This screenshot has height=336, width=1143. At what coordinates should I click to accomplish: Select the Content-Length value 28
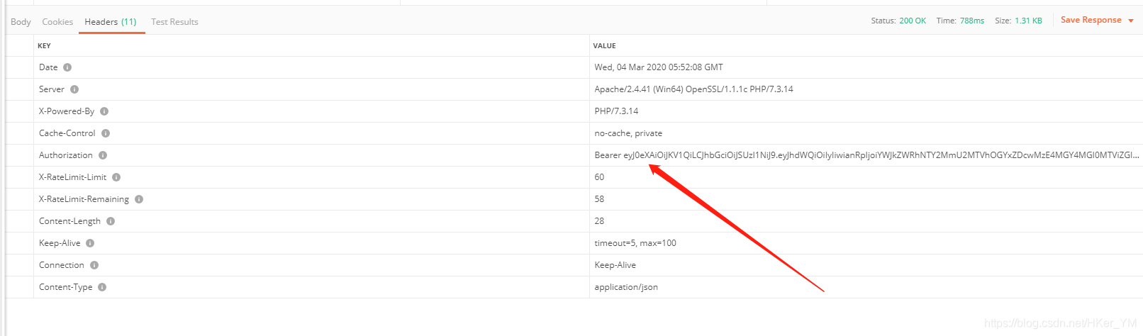pyautogui.click(x=599, y=221)
